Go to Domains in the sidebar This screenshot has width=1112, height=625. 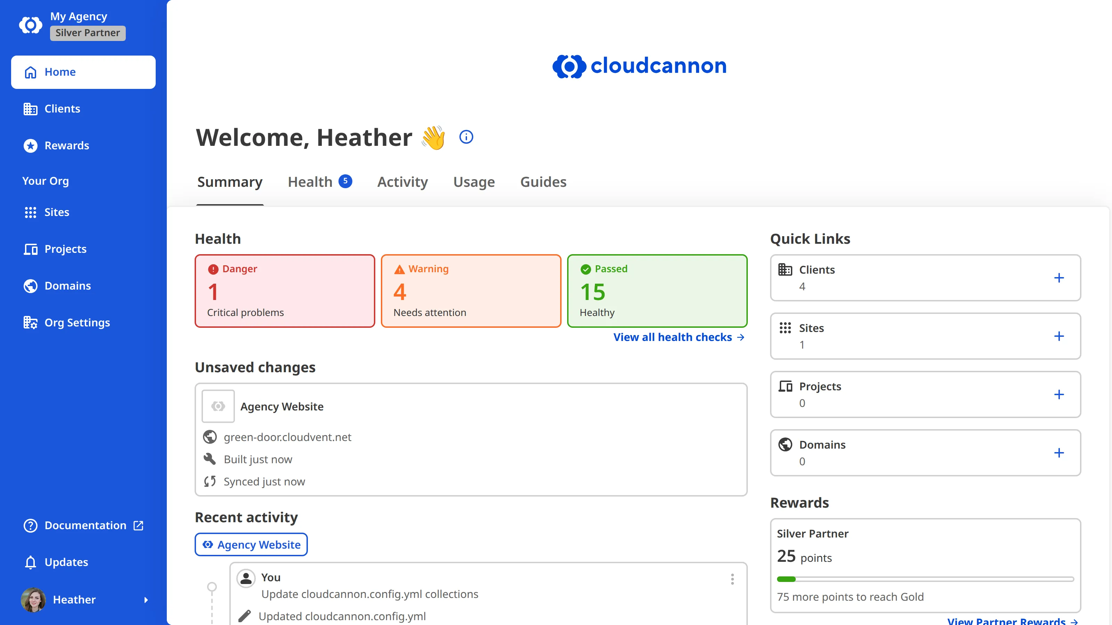(83, 285)
